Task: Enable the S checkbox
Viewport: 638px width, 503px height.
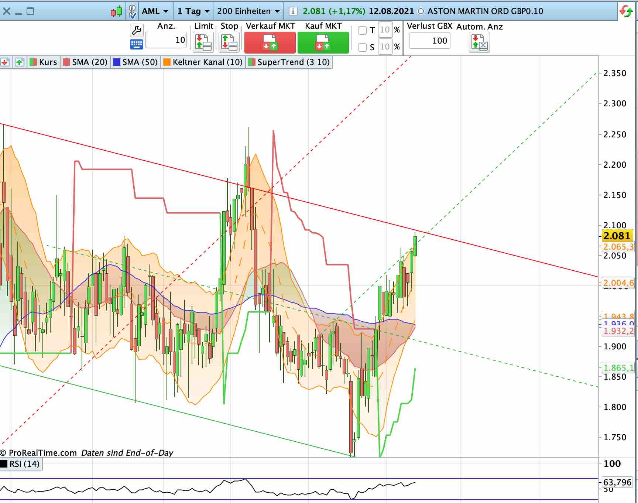Action: coord(363,47)
